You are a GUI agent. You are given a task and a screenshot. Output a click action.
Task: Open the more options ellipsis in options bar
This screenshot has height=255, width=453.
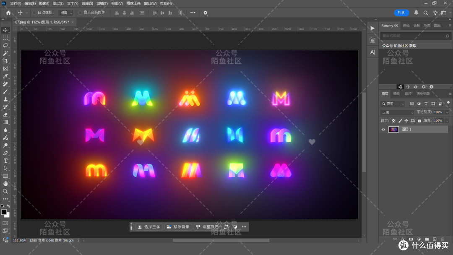(x=193, y=13)
